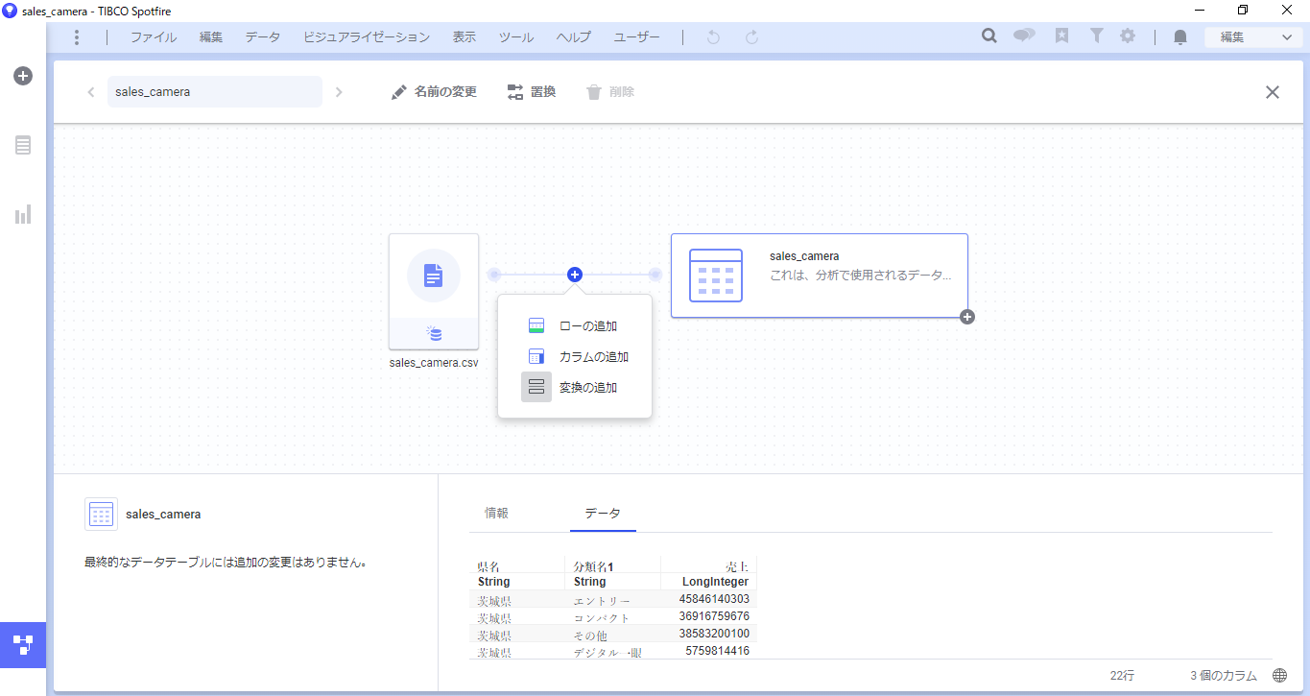The width and height of the screenshot is (1310, 696).
Task: Open the visualization types bar chart icon
Action: [23, 214]
